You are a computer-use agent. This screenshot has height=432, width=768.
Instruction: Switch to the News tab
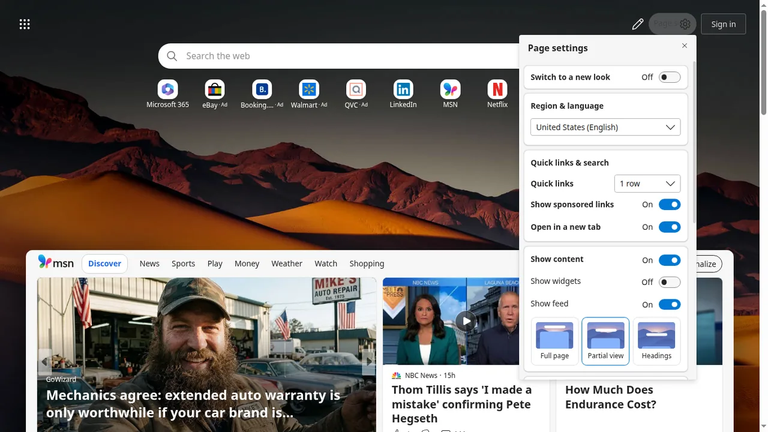[149, 263]
